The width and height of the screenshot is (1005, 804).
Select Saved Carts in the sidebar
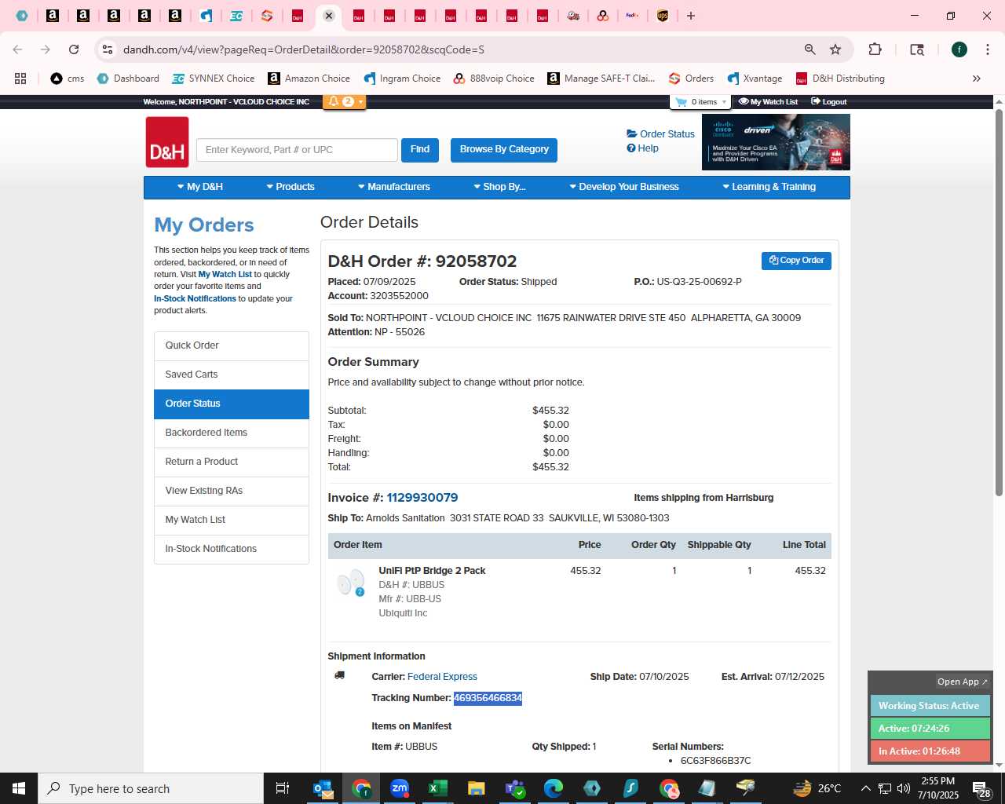pyautogui.click(x=232, y=375)
